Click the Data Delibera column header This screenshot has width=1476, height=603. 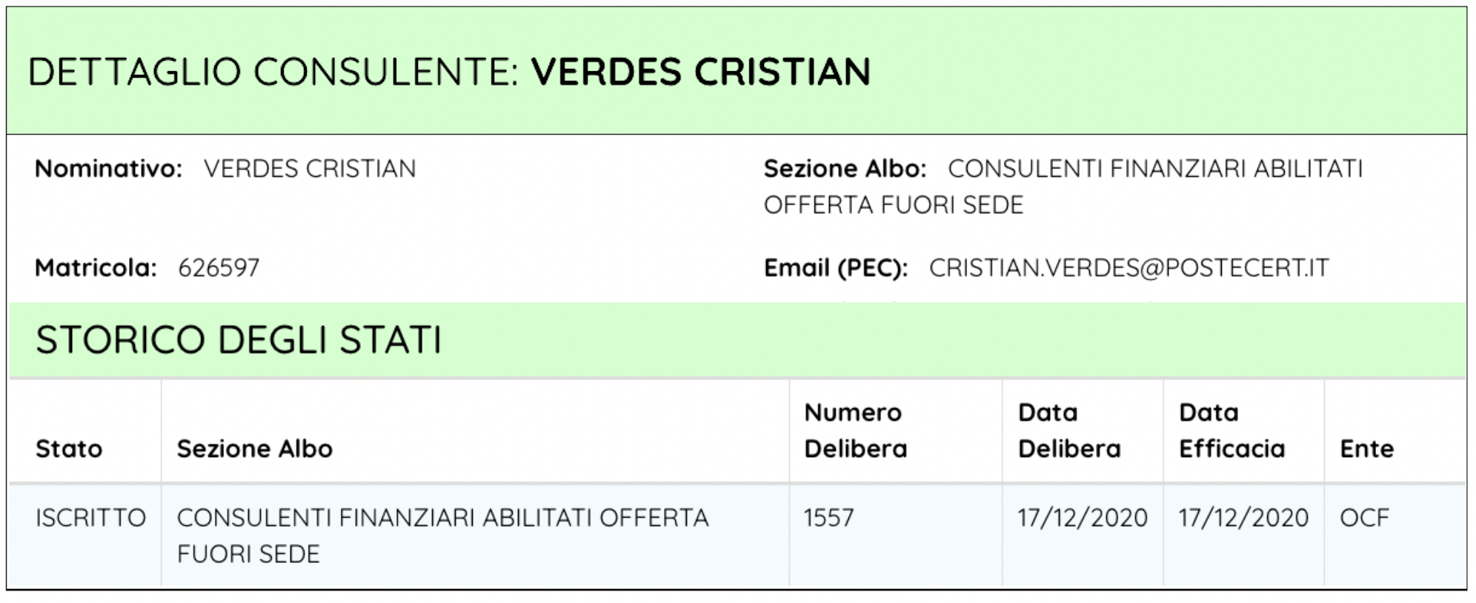(x=1068, y=430)
